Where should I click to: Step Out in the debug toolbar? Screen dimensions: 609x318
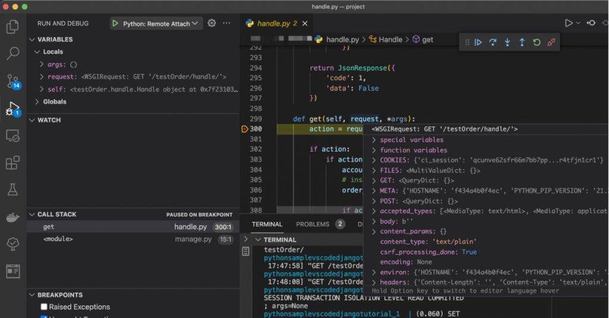pos(522,42)
